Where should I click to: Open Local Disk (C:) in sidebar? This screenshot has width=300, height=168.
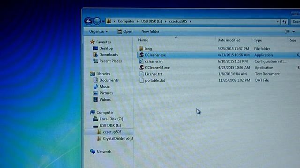111,119
